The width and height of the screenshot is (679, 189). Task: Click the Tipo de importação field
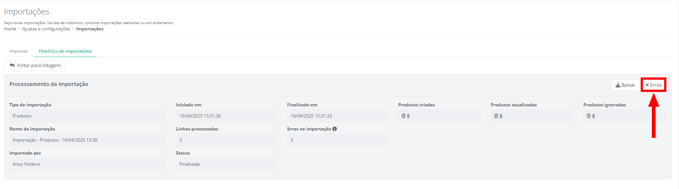(x=87, y=116)
